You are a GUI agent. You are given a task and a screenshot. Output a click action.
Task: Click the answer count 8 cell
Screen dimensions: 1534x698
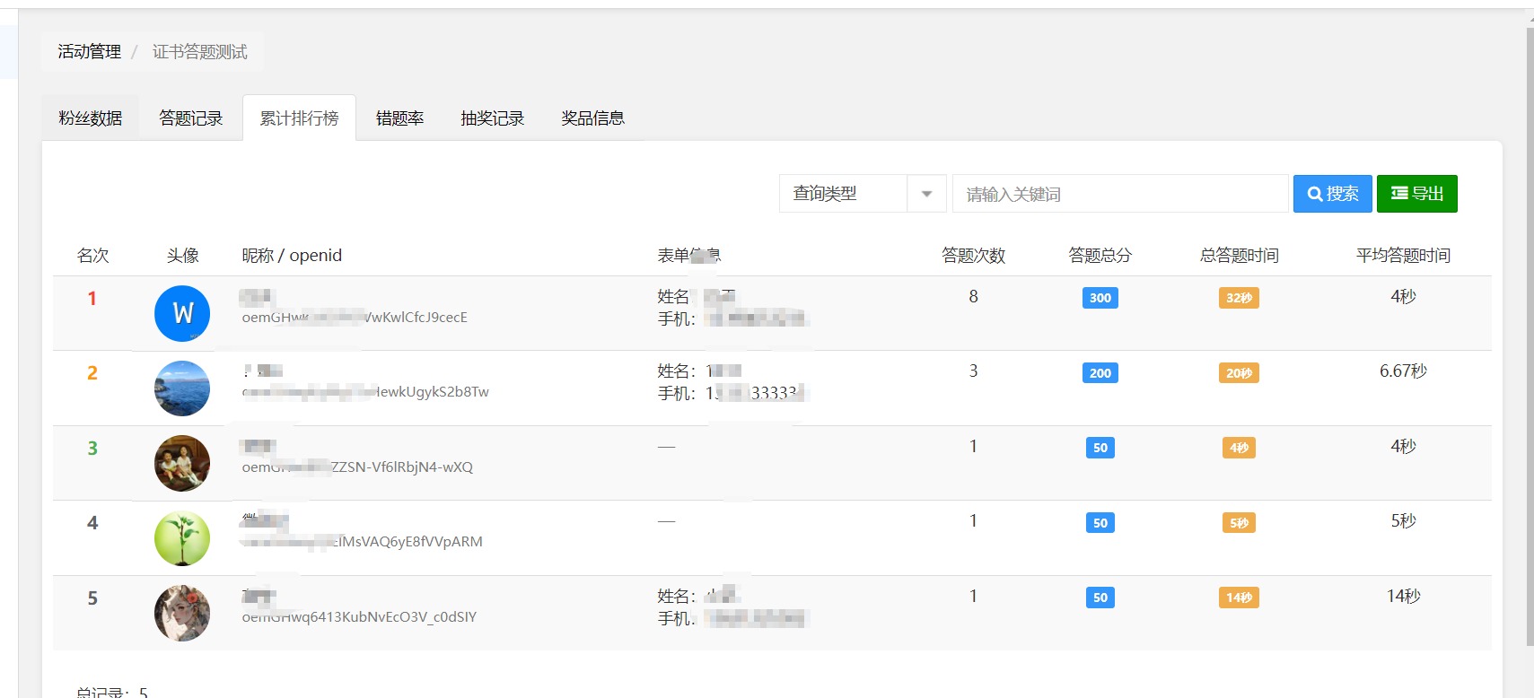(x=973, y=296)
